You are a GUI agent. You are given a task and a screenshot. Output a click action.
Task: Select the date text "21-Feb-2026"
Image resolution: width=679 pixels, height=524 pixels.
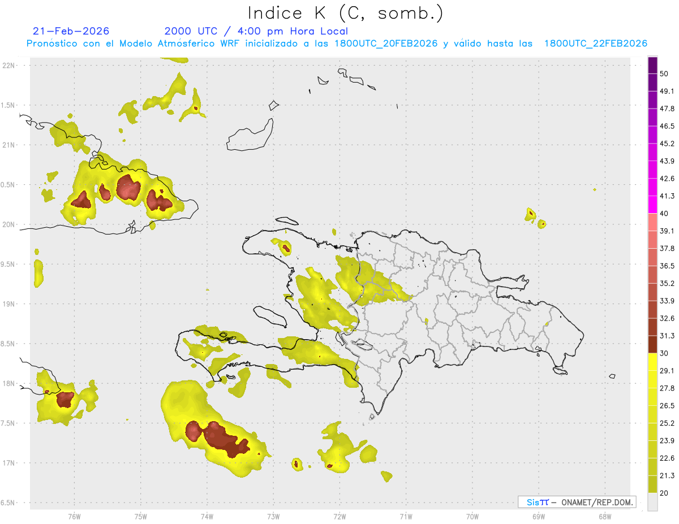(71, 31)
